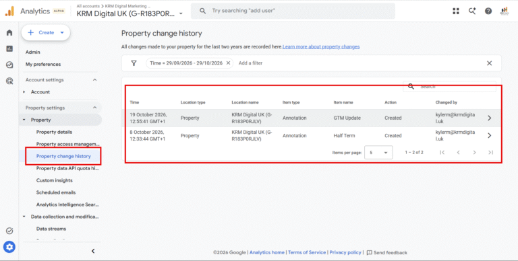Go to last page of results
The image size is (518, 261).
tap(490, 152)
